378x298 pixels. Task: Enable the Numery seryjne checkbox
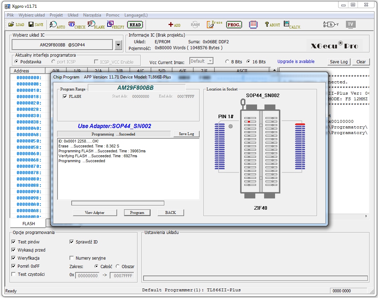(72, 258)
